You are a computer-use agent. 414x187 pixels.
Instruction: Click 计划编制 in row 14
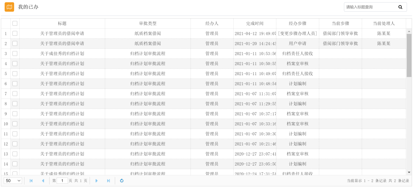pos(298,164)
